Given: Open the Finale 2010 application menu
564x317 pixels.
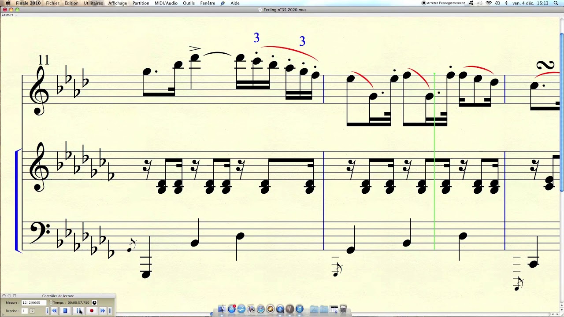Looking at the screenshot, I should click(28, 3).
